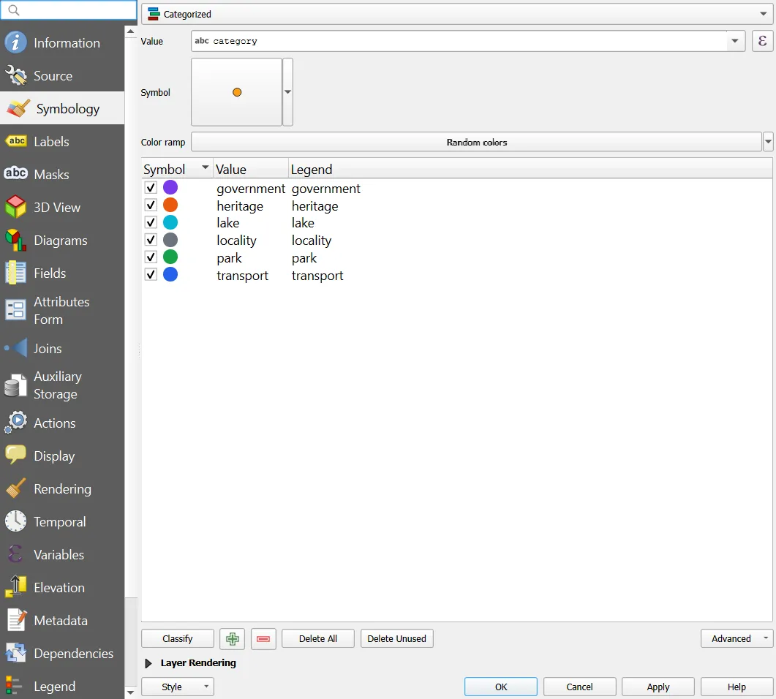Open the Advanced options dropdown
The width and height of the screenshot is (776, 699).
pyautogui.click(x=737, y=638)
